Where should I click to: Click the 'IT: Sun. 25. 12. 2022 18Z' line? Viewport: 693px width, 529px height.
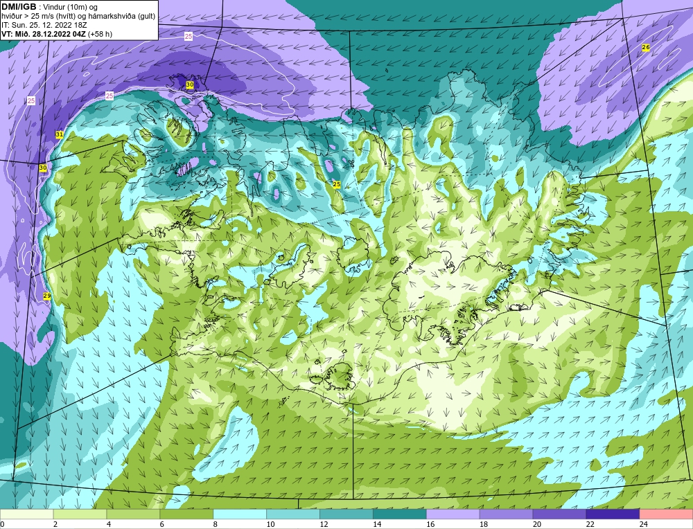pos(45,25)
